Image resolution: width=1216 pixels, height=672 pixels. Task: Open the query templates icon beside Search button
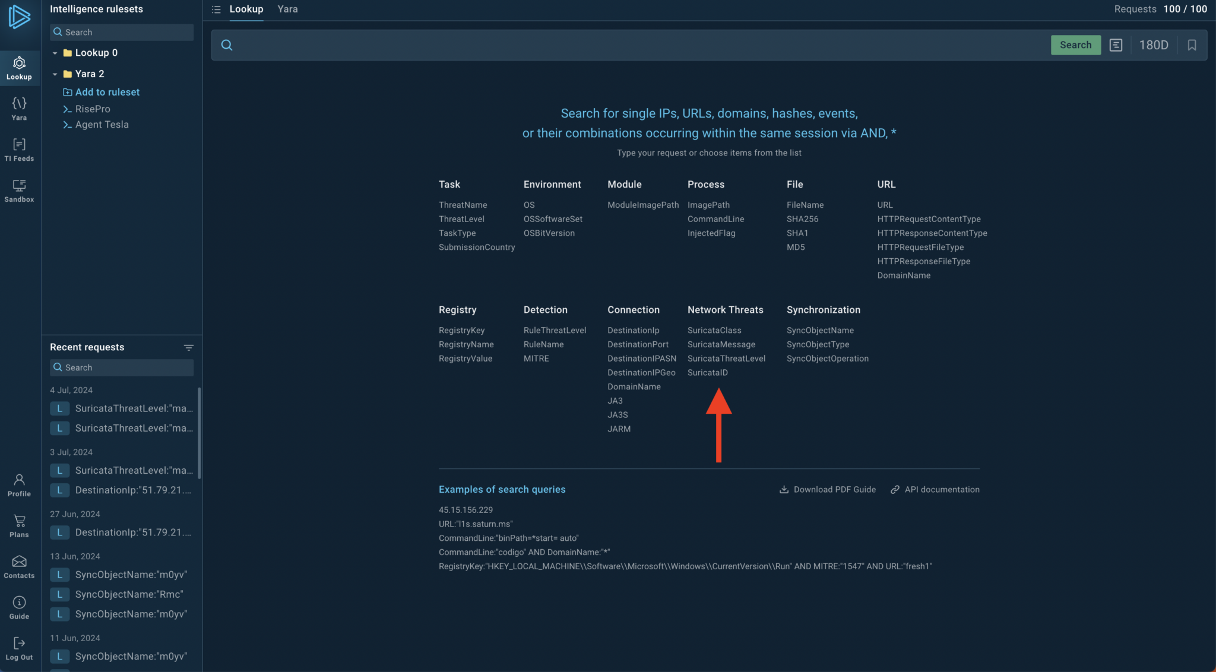[1116, 45]
